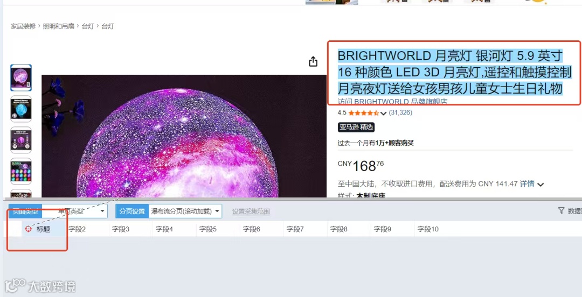This screenshot has width=582, height=297.
Task: Click the red target icon beside 标题
Action: click(x=29, y=229)
